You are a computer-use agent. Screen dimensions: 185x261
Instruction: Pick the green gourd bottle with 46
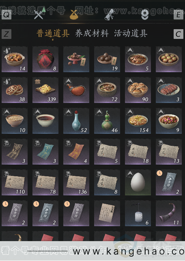(x=107, y=121)
